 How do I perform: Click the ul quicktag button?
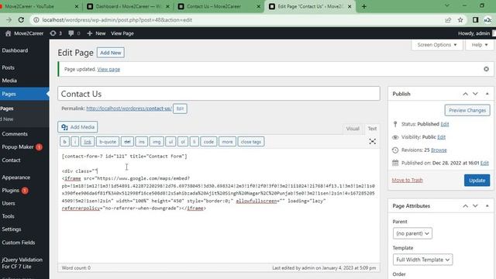coord(170,142)
